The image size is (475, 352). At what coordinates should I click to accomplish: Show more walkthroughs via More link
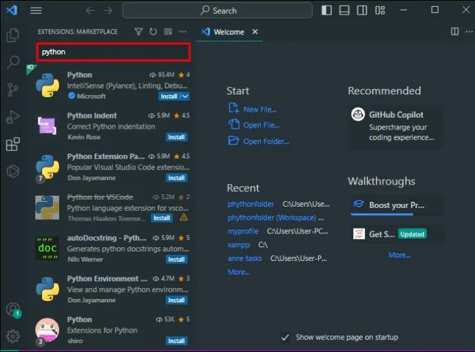click(399, 255)
